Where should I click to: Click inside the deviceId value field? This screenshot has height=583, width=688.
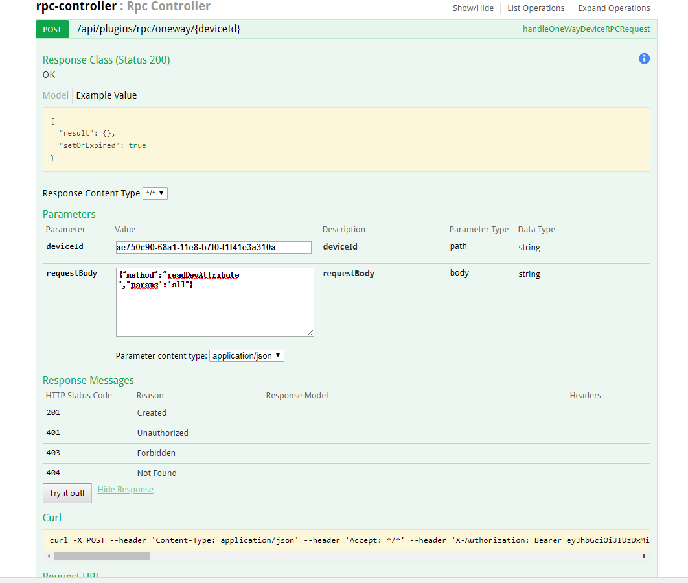[x=213, y=247]
